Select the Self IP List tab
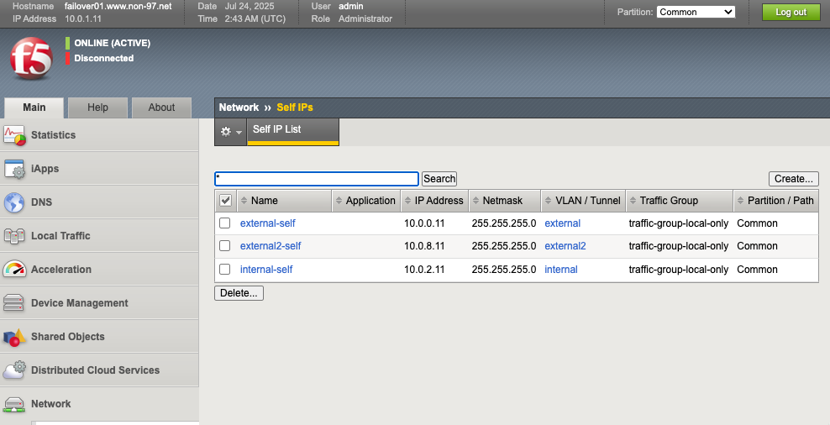 pos(292,131)
